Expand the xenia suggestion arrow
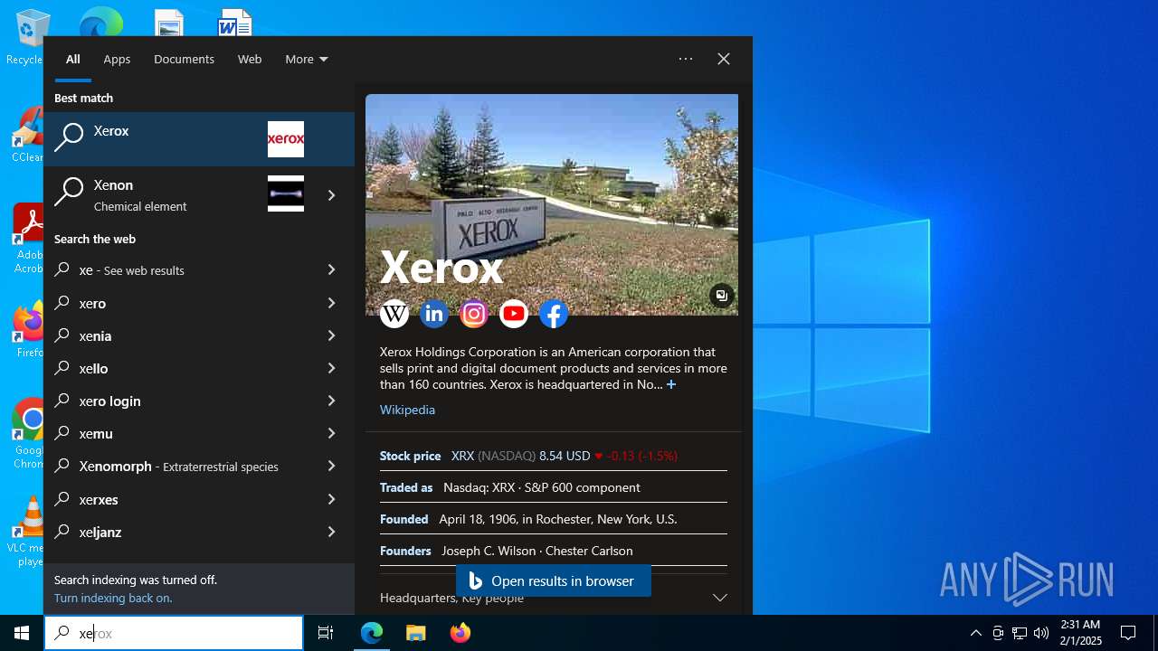 click(x=332, y=335)
